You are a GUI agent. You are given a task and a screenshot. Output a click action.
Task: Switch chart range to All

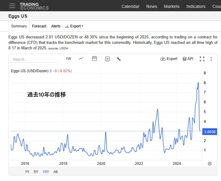[x=56, y=172]
